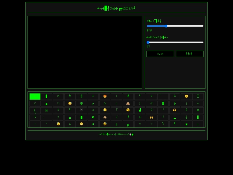Choose the backslash glyph cell
The height and width of the screenshot is (175, 233).
(163, 124)
